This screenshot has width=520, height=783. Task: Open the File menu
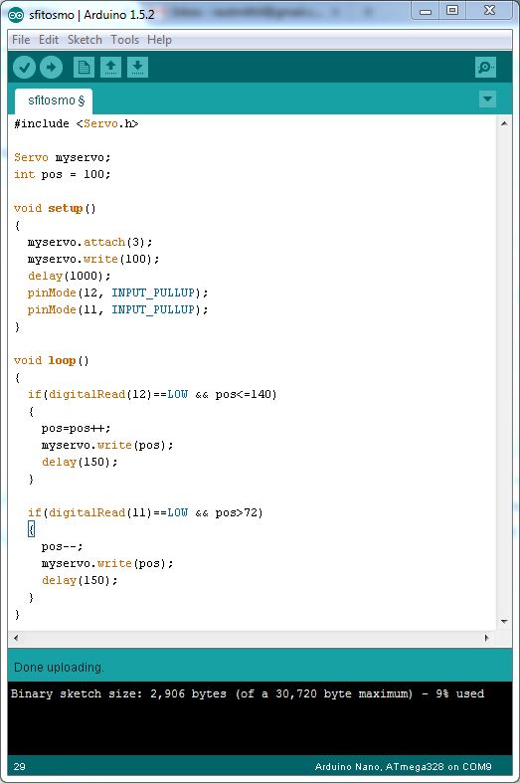pyautogui.click(x=21, y=40)
